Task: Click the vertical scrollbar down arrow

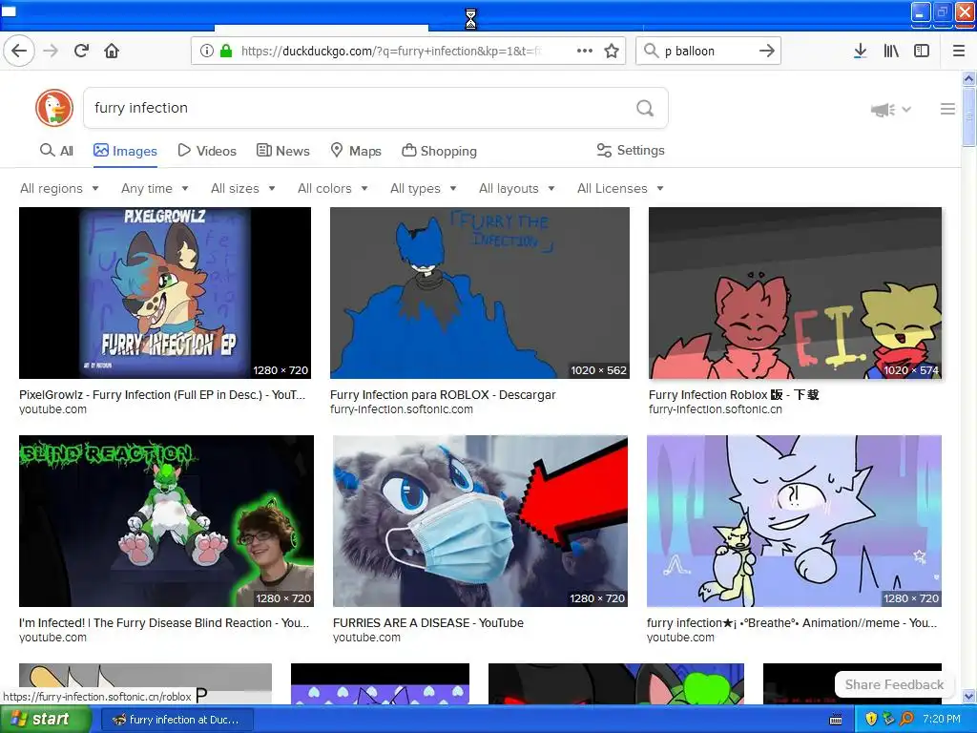Action: tap(969, 697)
